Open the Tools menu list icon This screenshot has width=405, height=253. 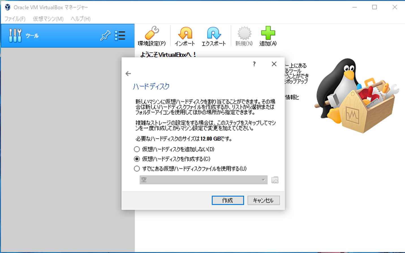tap(120, 36)
